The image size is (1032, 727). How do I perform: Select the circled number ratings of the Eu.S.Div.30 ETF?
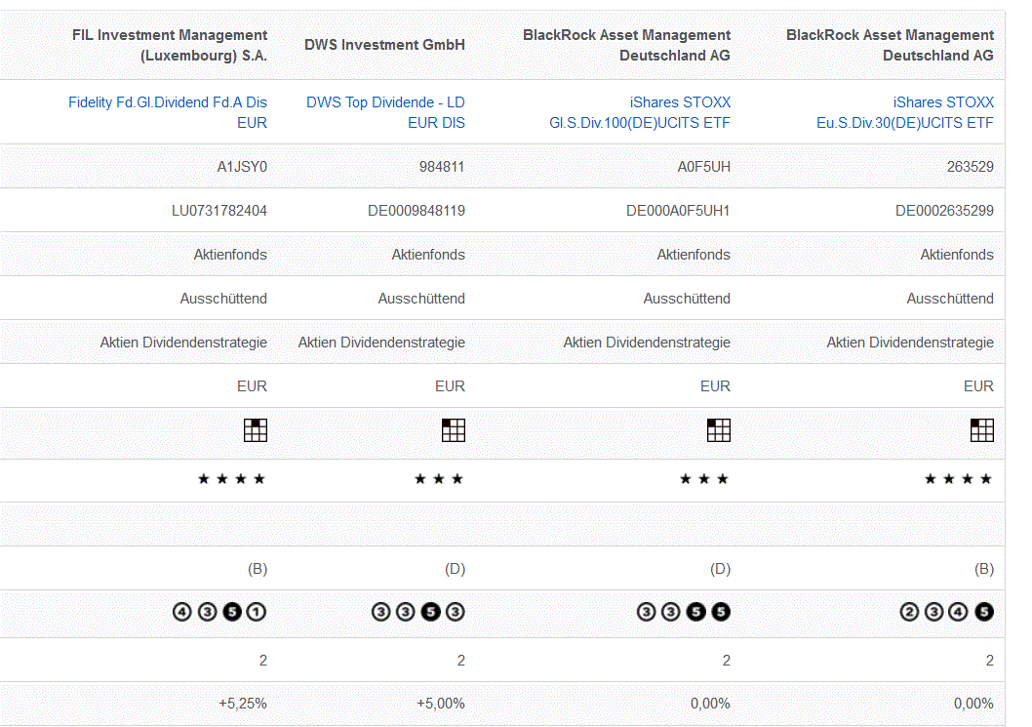(x=946, y=613)
